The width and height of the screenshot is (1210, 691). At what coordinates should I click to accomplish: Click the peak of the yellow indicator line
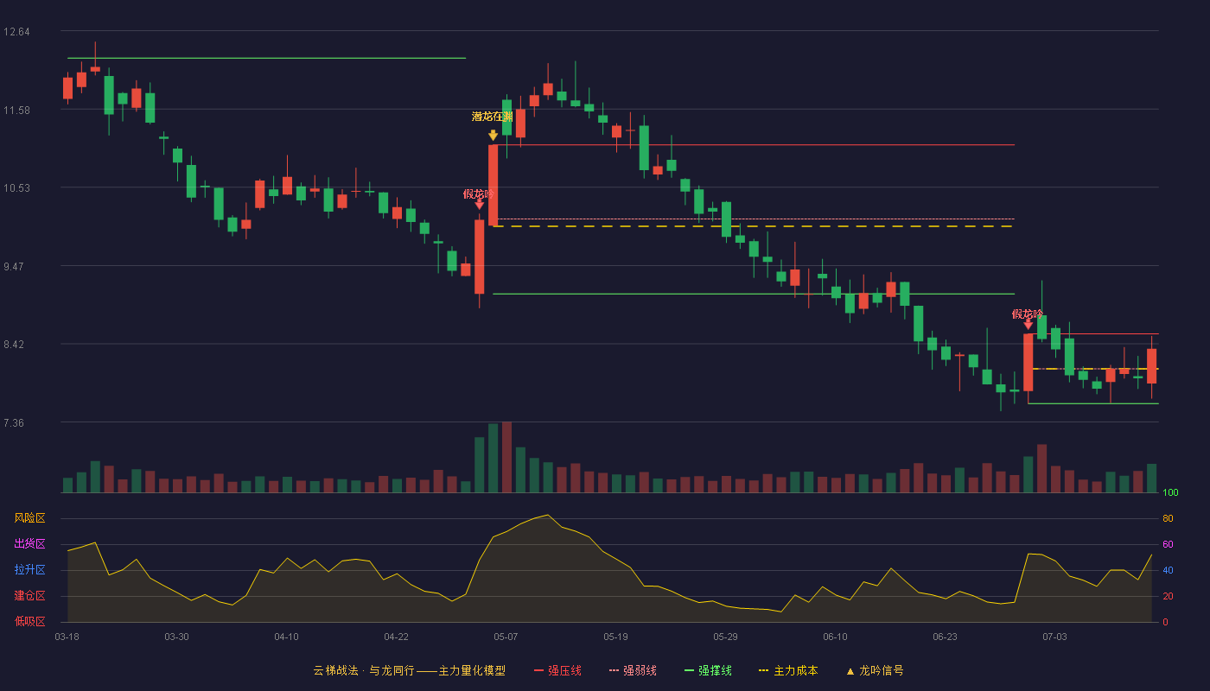pyautogui.click(x=548, y=515)
